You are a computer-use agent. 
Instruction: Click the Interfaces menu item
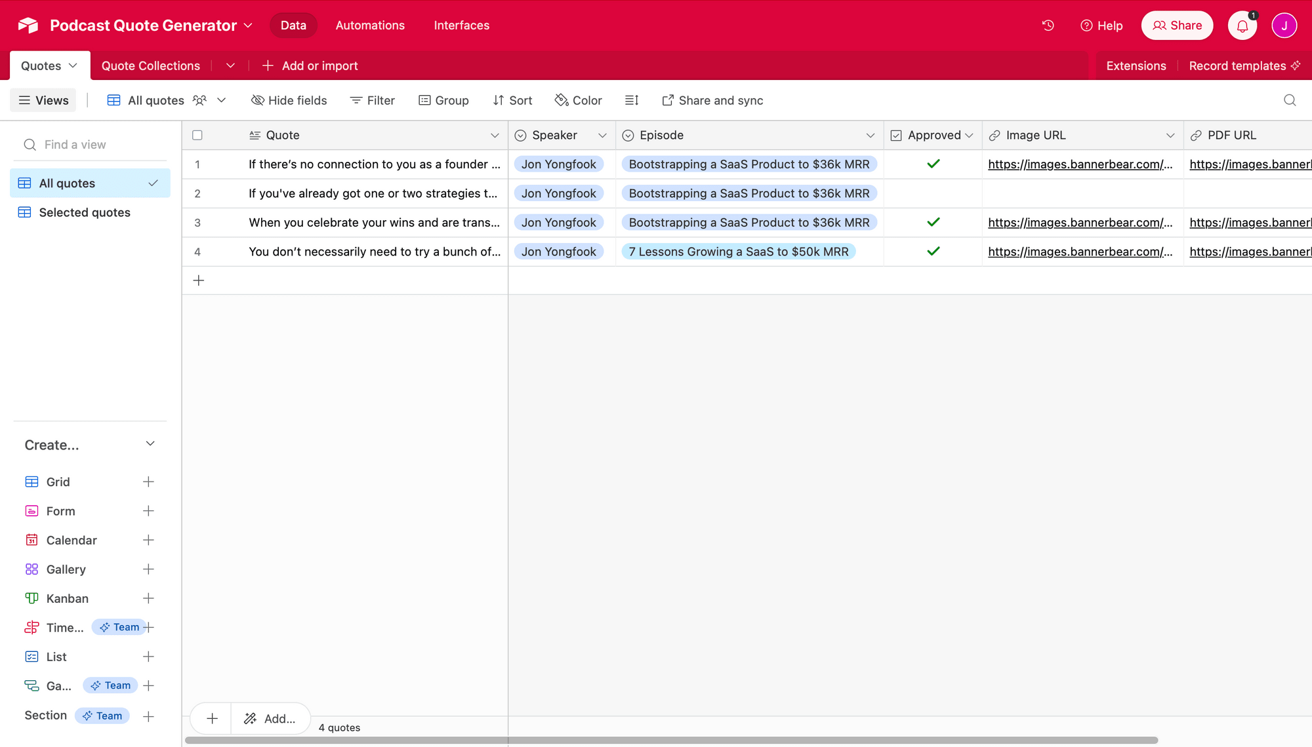461,25
